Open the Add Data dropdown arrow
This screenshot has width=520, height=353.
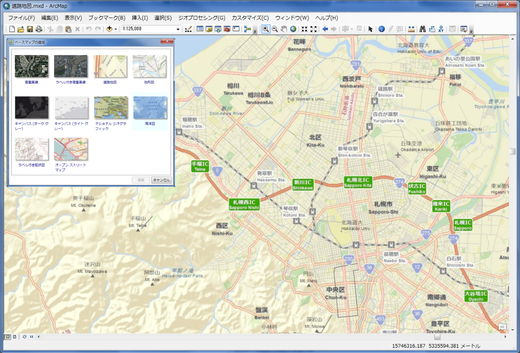tap(116, 29)
